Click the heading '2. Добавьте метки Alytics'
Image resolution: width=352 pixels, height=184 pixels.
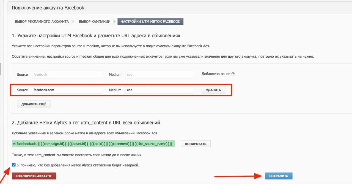(x=86, y=123)
